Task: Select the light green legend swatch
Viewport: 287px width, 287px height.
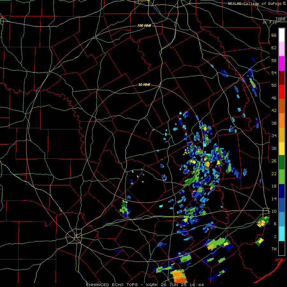Action: click(282, 177)
